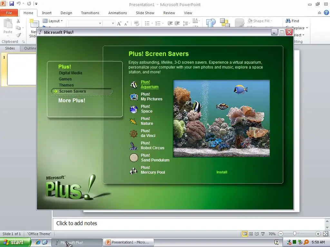
Task: Click the Redo icon in PowerPoint
Action: [29, 4]
